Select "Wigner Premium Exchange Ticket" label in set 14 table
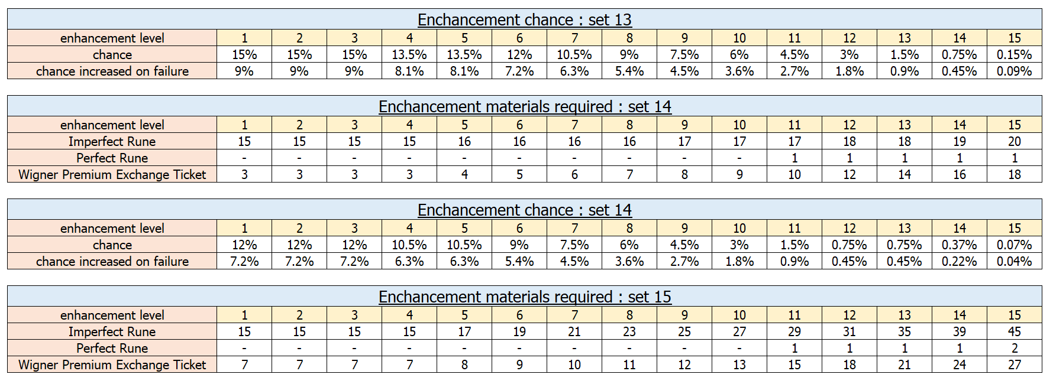Viewport: 1053px width, 384px height. pyautogui.click(x=112, y=174)
